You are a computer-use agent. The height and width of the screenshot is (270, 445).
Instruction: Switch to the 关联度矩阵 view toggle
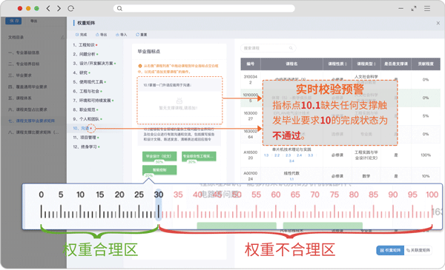point(418,250)
